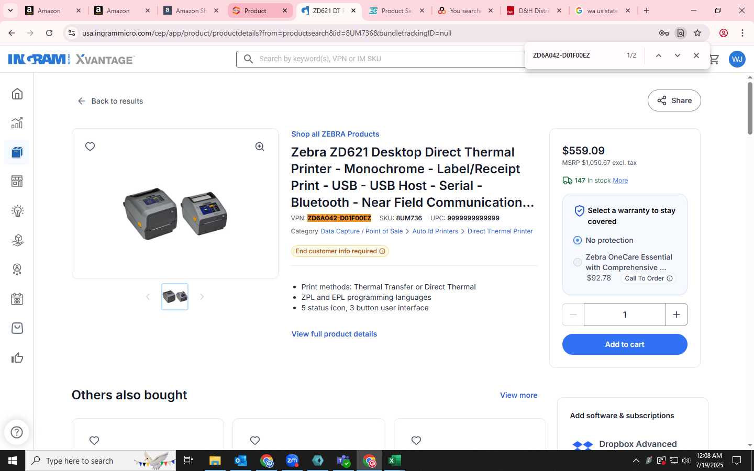This screenshot has height=471, width=754.
Task: Zoom product image with magnifier icon
Action: pos(260,147)
